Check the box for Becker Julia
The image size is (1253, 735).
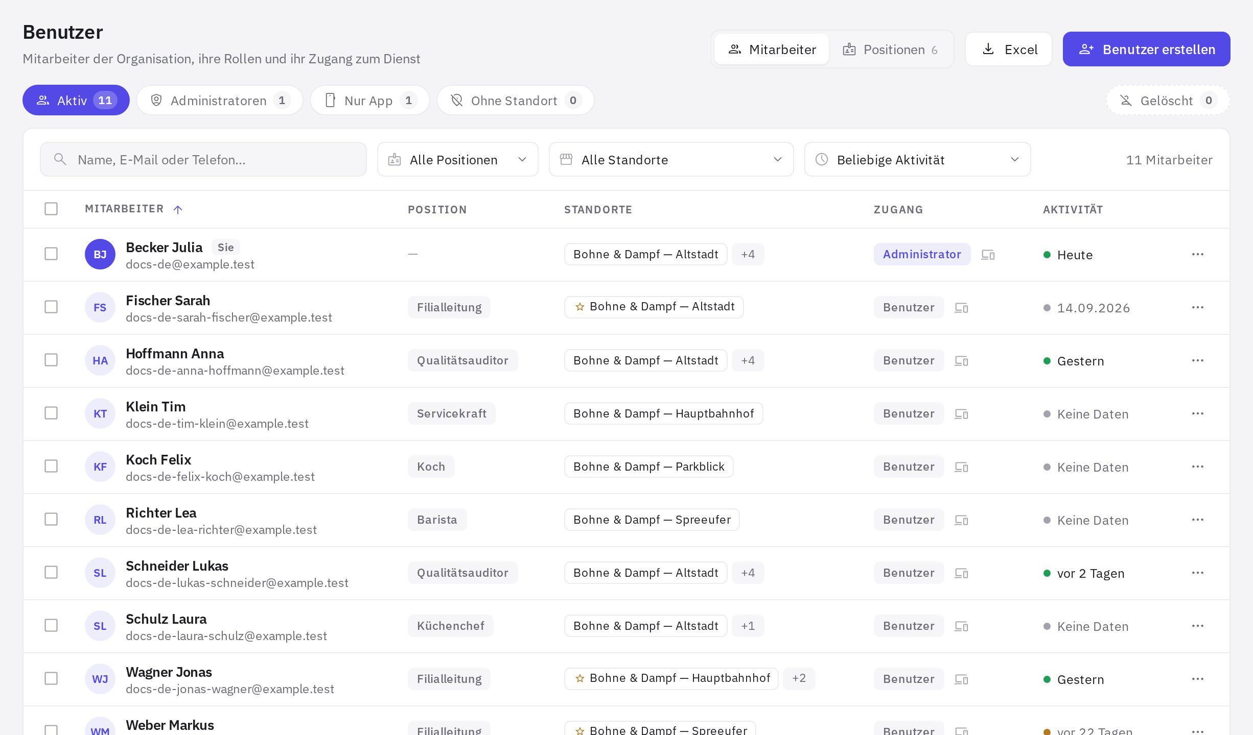(x=51, y=254)
